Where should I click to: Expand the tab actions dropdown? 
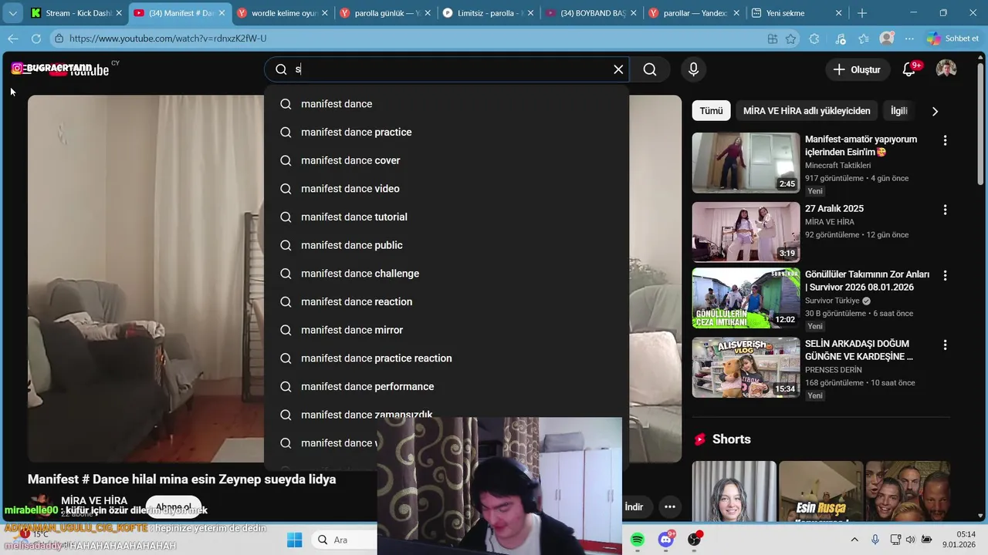point(13,13)
